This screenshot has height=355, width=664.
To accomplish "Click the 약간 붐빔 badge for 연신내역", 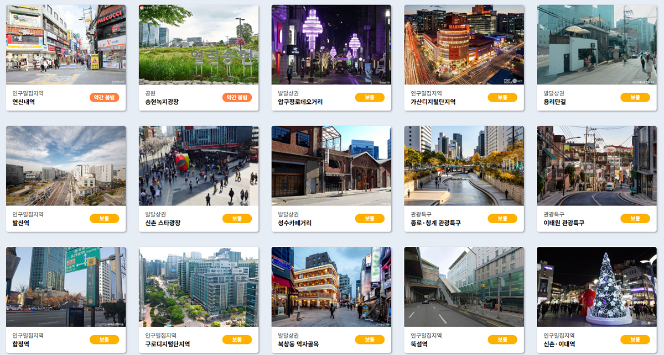I will pos(104,98).
